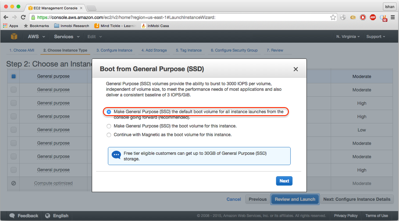Click the green padlock icon in address bar

pos(33,17)
